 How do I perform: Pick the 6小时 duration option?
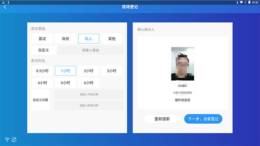[x=89, y=83]
